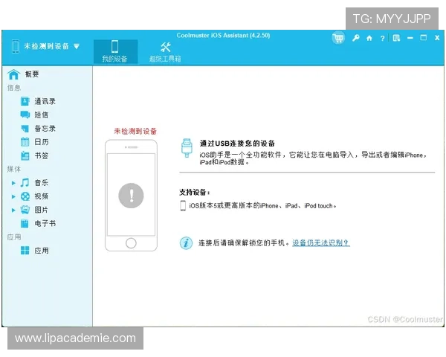Click the red 未检测到设备 label above phone
Image resolution: width=446 pixels, height=357 pixels.
pyautogui.click(x=135, y=131)
